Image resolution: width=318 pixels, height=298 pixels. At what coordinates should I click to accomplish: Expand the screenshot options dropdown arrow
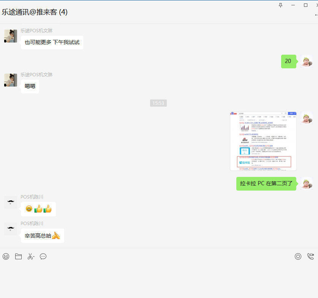pyautogui.click(x=34, y=257)
